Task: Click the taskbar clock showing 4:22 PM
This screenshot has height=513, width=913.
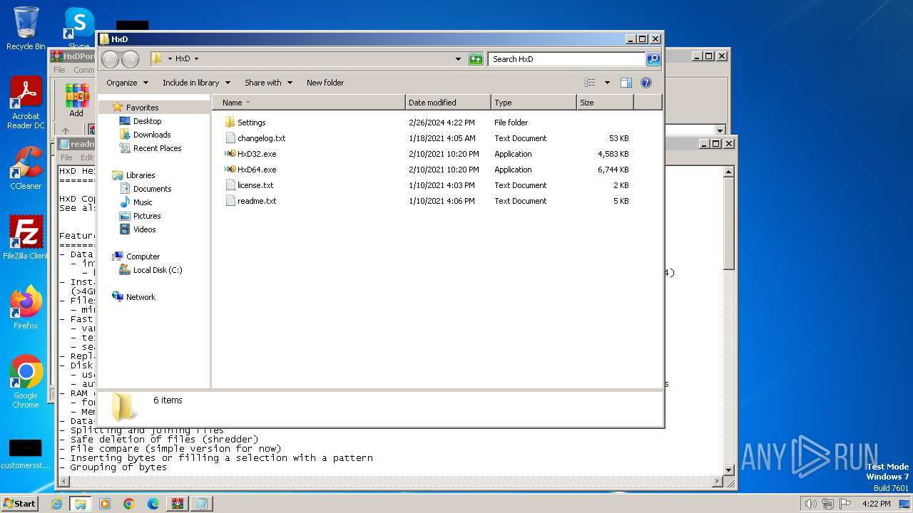Action: 876,504
